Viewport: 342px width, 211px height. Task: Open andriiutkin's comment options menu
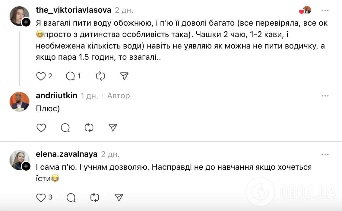tap(325, 96)
